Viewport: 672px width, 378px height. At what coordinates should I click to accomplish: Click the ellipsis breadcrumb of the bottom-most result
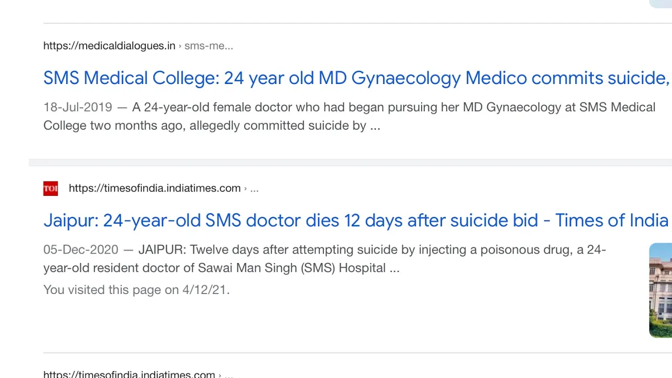229,375
